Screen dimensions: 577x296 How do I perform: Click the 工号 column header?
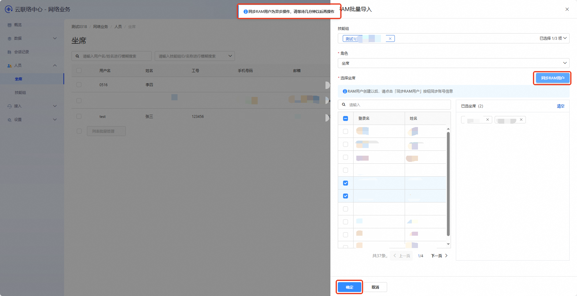[x=195, y=71]
